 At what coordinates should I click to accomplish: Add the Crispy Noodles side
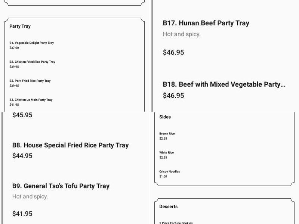[x=170, y=172]
